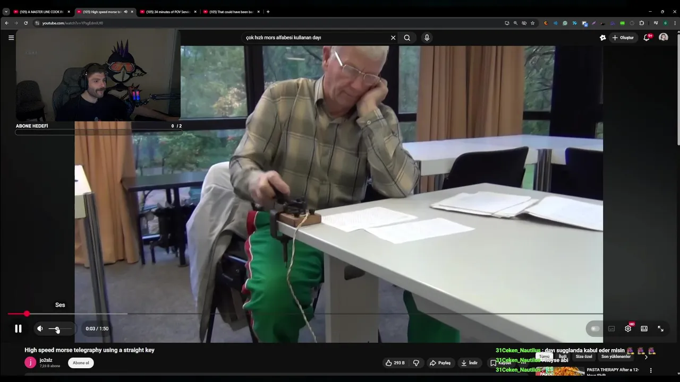Open the media controls toolbar icon

click(656, 23)
